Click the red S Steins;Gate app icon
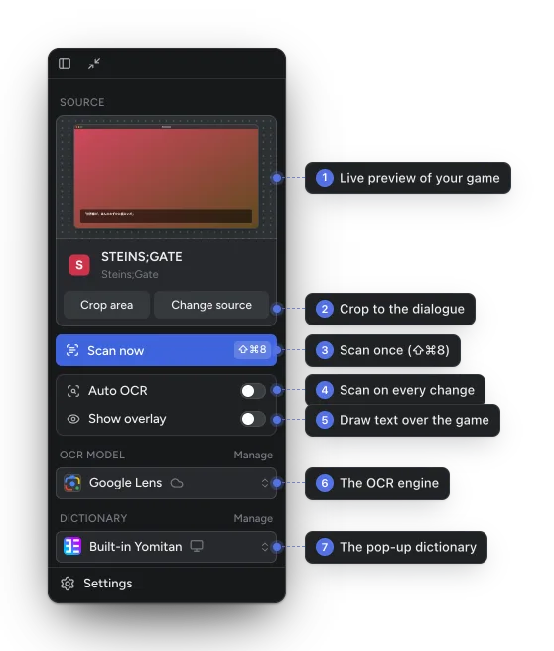 click(79, 265)
